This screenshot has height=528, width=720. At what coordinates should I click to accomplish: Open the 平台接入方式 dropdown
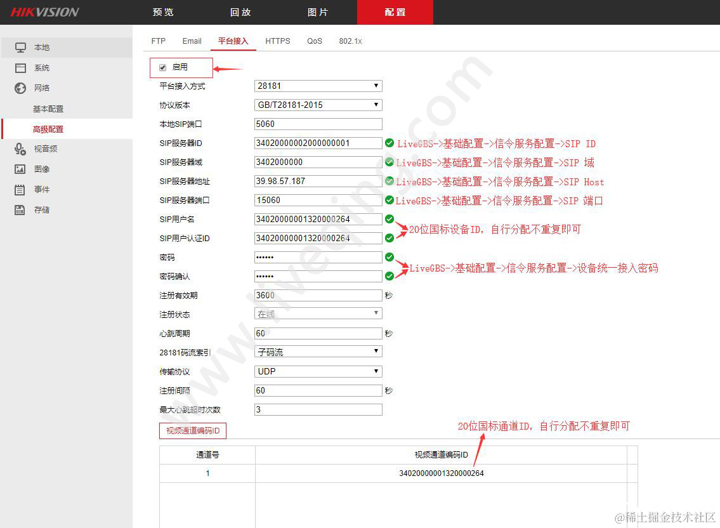318,86
